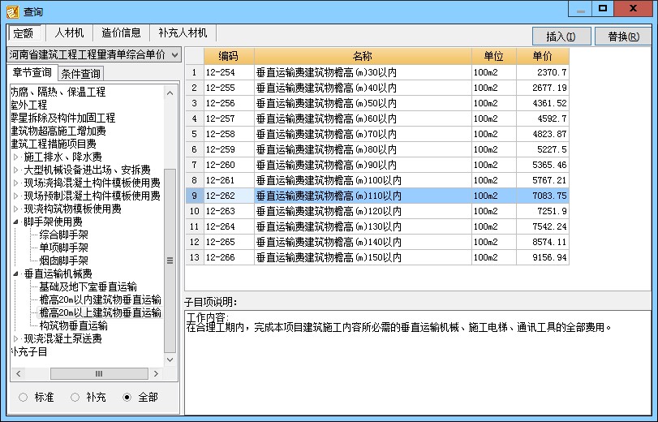The width and height of the screenshot is (658, 422).
Task: Click the tree scroll left arrow
Action: click(x=18, y=373)
